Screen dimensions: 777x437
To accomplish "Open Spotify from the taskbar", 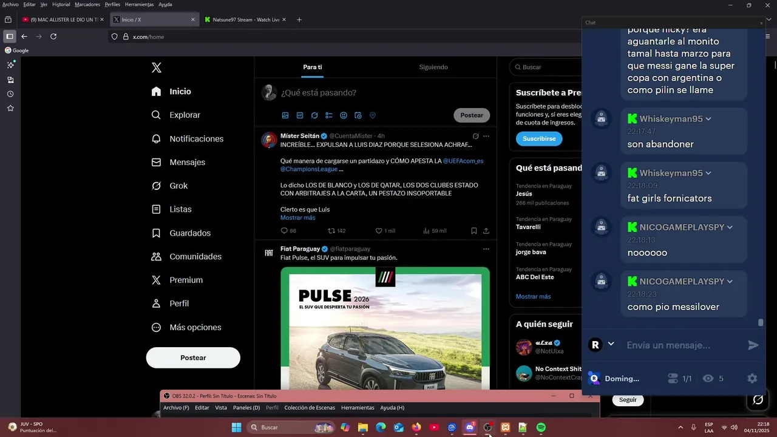I will (x=541, y=427).
